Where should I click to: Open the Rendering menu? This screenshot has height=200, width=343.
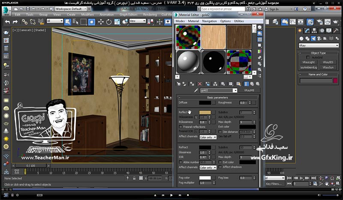[x=150, y=15]
